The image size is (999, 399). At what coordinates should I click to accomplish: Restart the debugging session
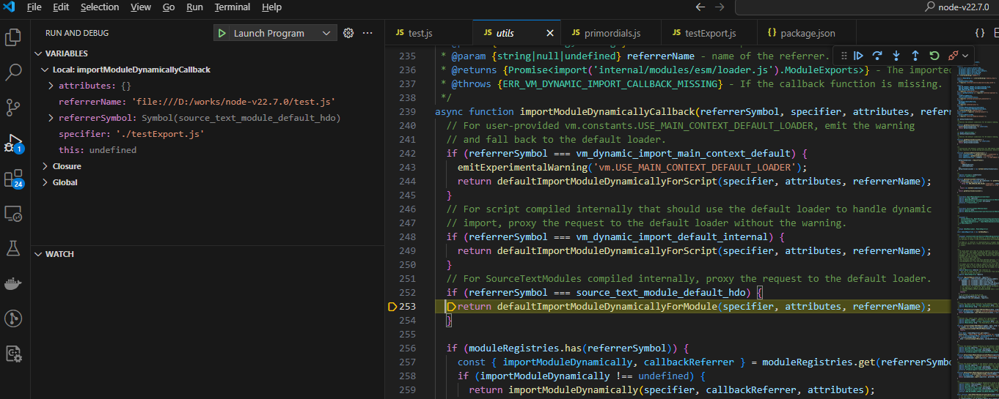coord(934,56)
